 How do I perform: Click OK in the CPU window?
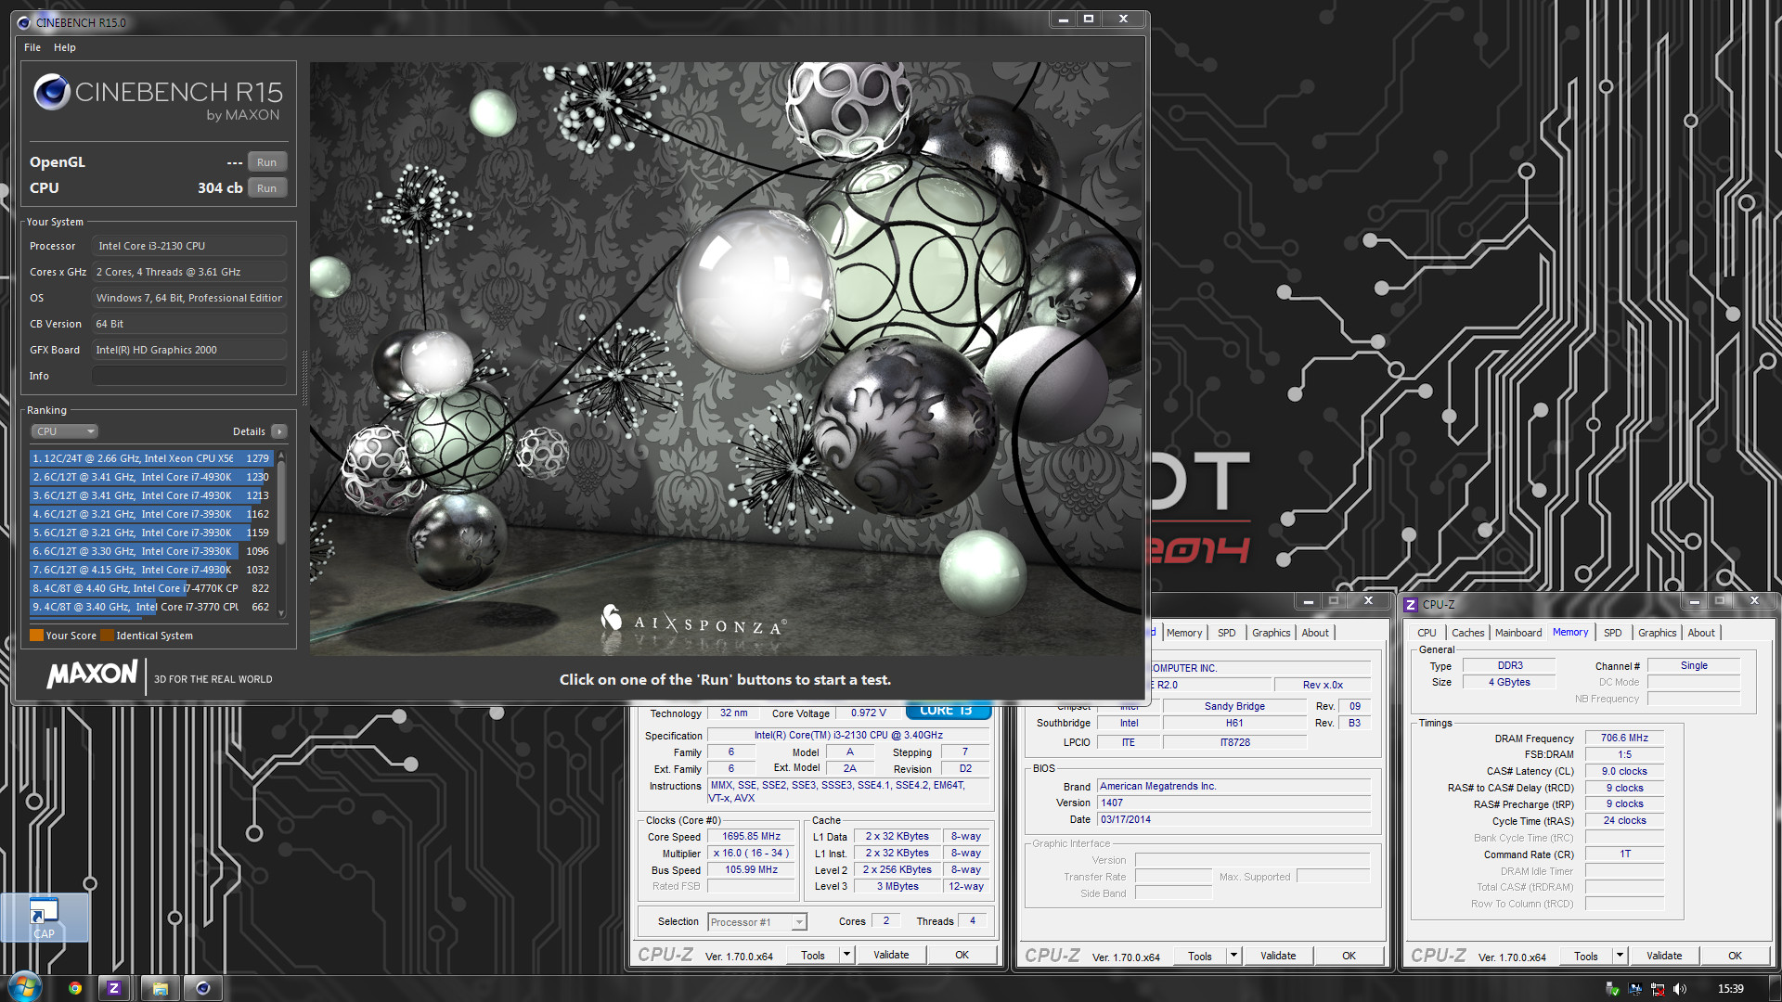pyautogui.click(x=962, y=955)
